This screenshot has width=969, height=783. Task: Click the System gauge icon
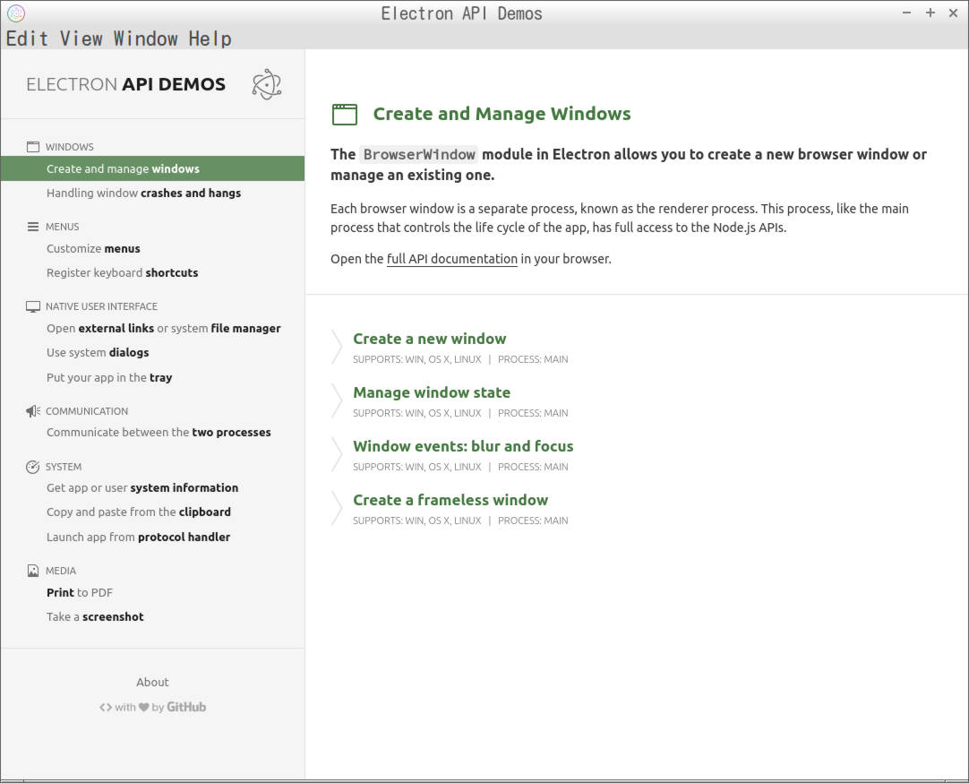33,467
